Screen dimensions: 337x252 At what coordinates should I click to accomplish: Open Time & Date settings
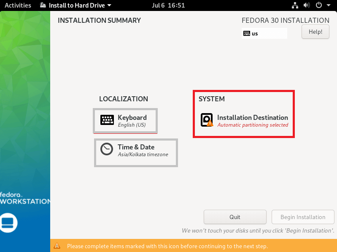[136, 153]
